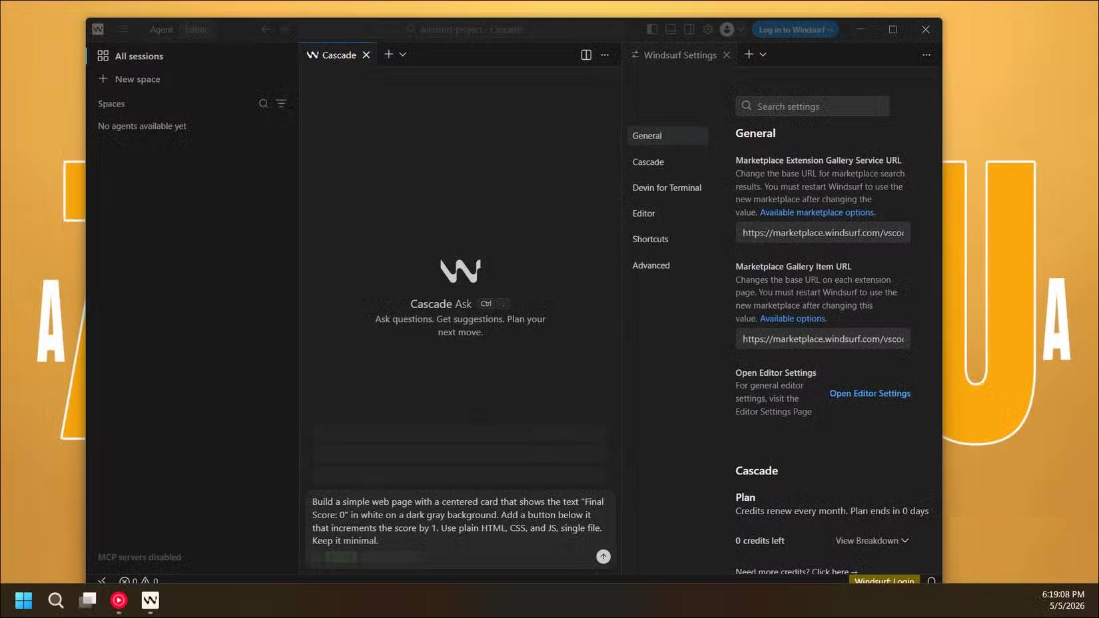Select Advanced settings category
The width and height of the screenshot is (1099, 618).
click(667, 265)
